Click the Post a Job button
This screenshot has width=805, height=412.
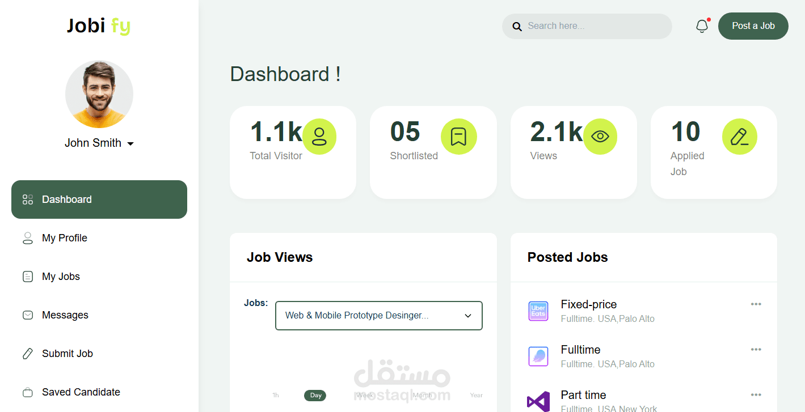pos(753,26)
